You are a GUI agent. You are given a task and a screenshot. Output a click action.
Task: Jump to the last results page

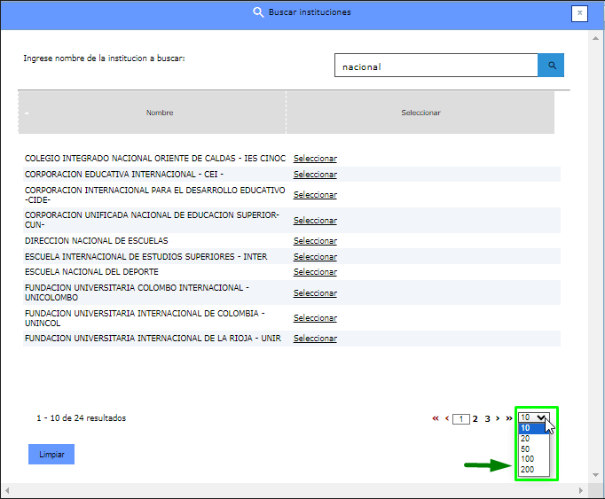(x=509, y=418)
